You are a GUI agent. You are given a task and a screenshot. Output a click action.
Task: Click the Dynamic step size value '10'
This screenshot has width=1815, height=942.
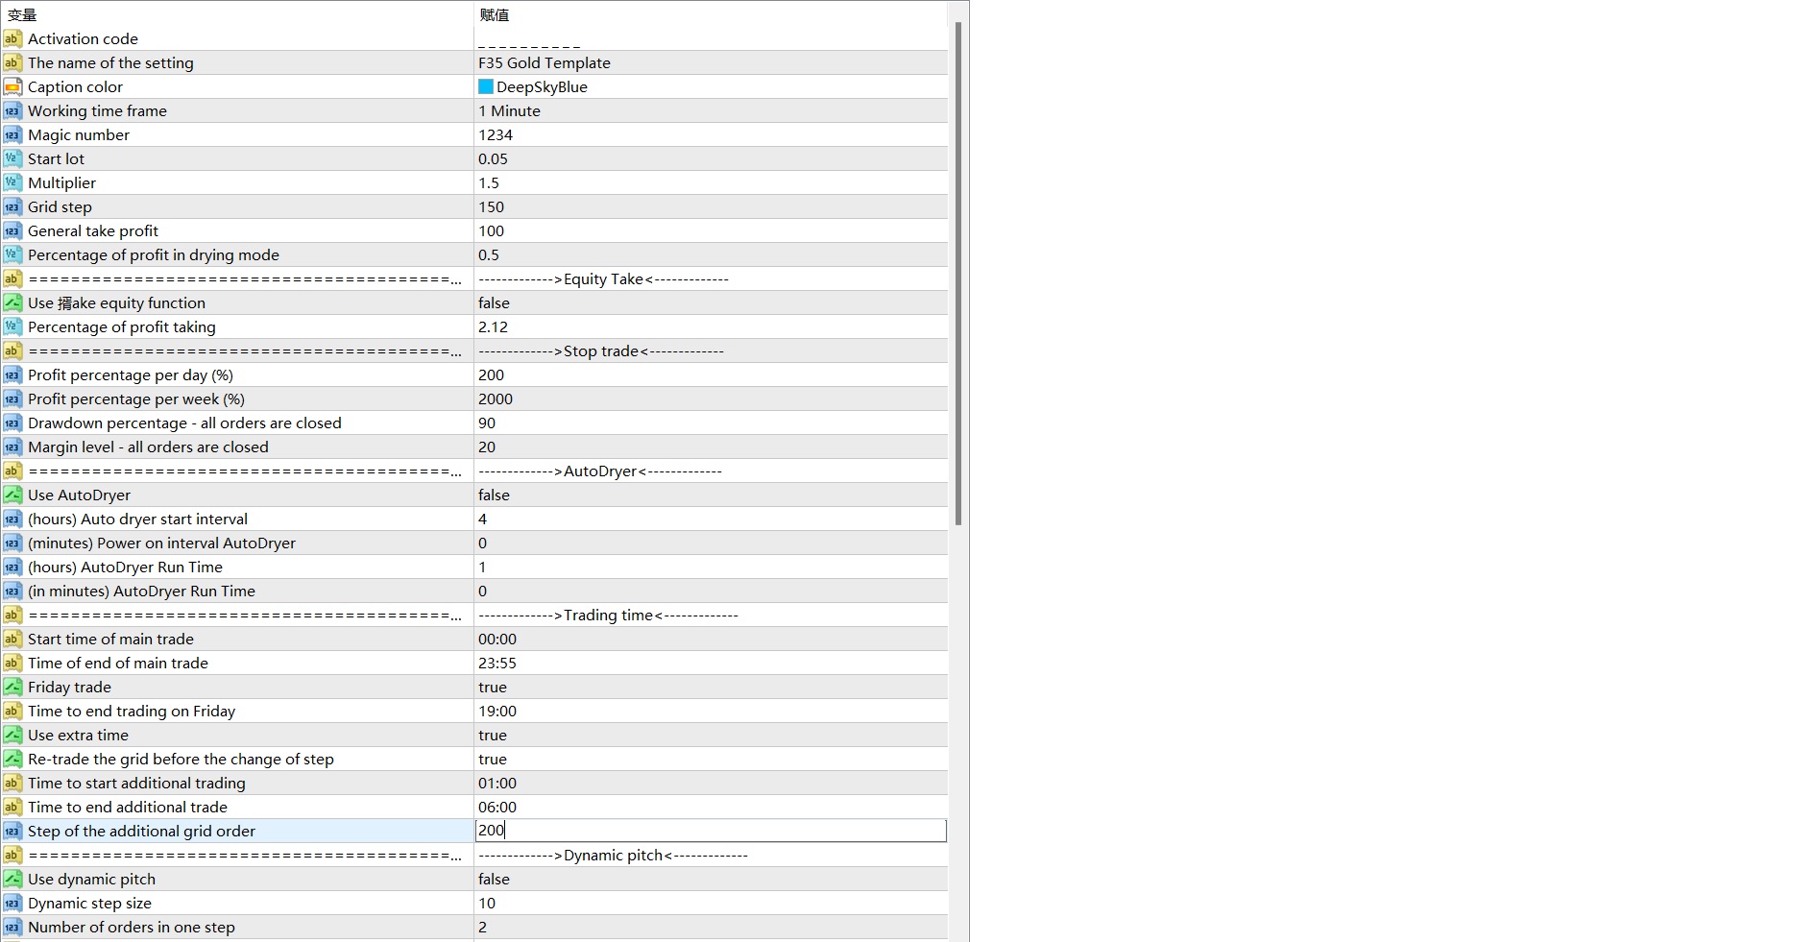click(487, 903)
